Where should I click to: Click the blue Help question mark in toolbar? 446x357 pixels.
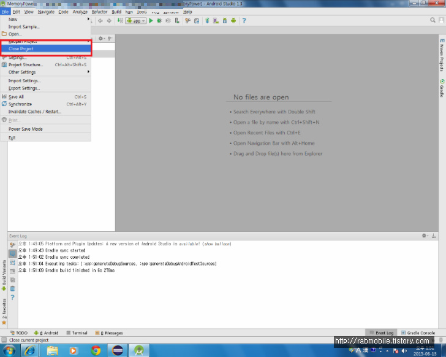[x=244, y=20]
